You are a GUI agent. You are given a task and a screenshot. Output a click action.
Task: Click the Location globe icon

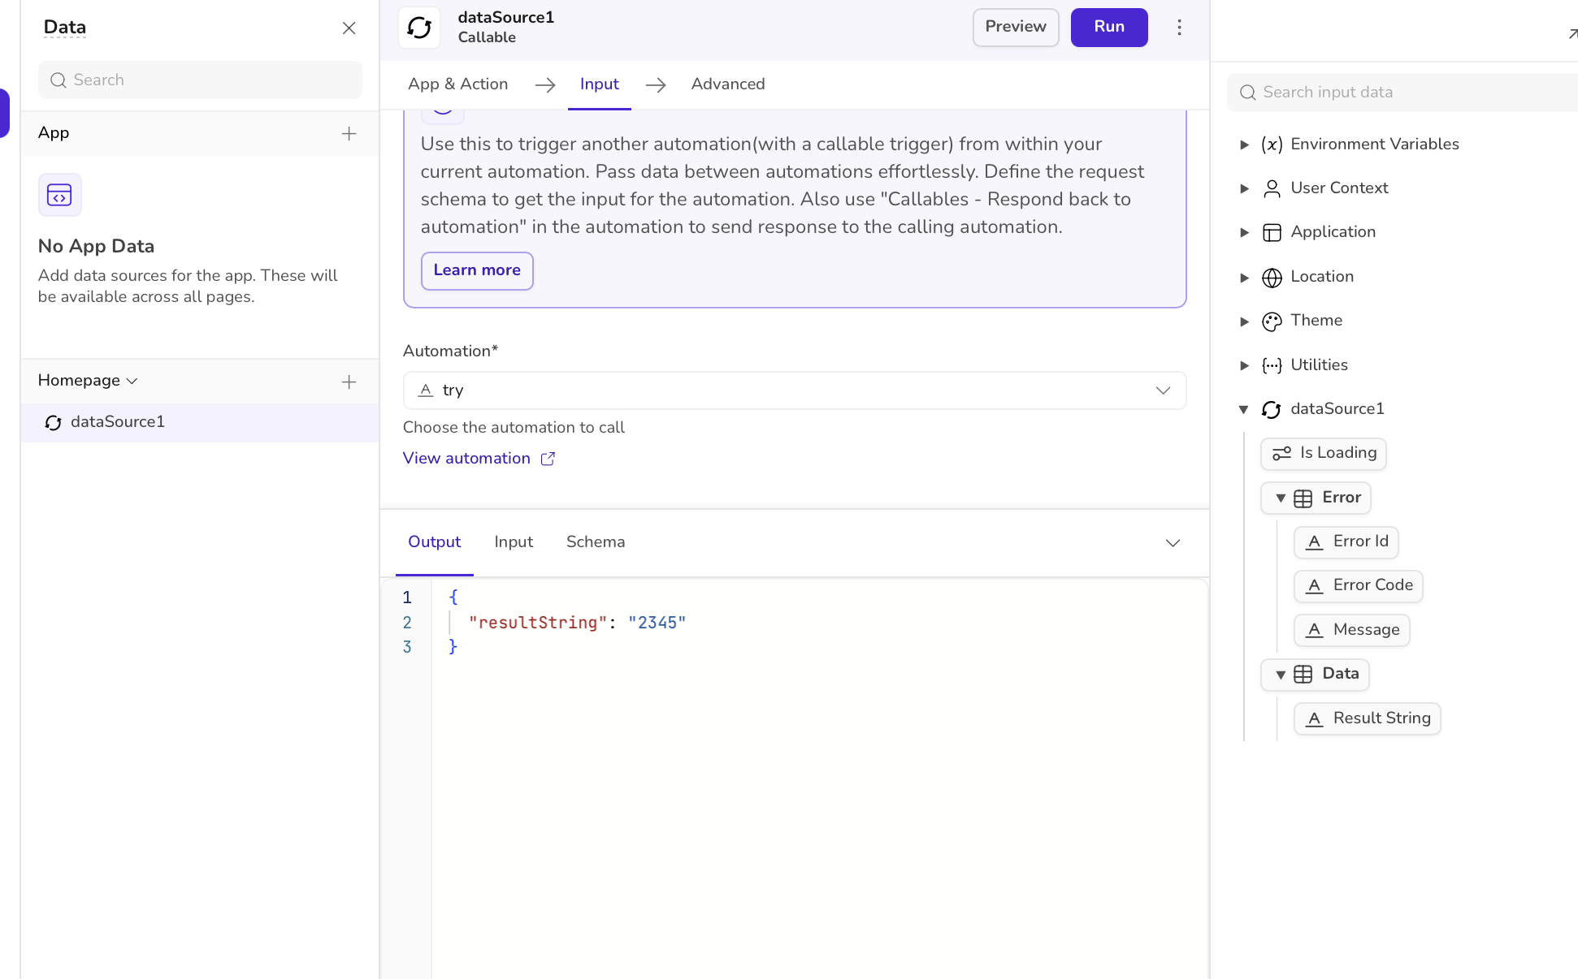[1272, 278]
